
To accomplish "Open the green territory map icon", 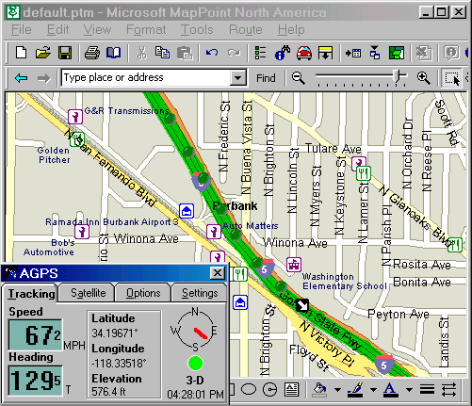I will tap(397, 53).
